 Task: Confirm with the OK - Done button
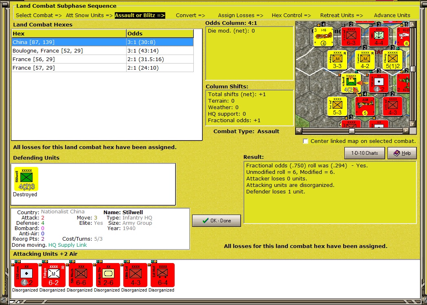click(x=217, y=221)
